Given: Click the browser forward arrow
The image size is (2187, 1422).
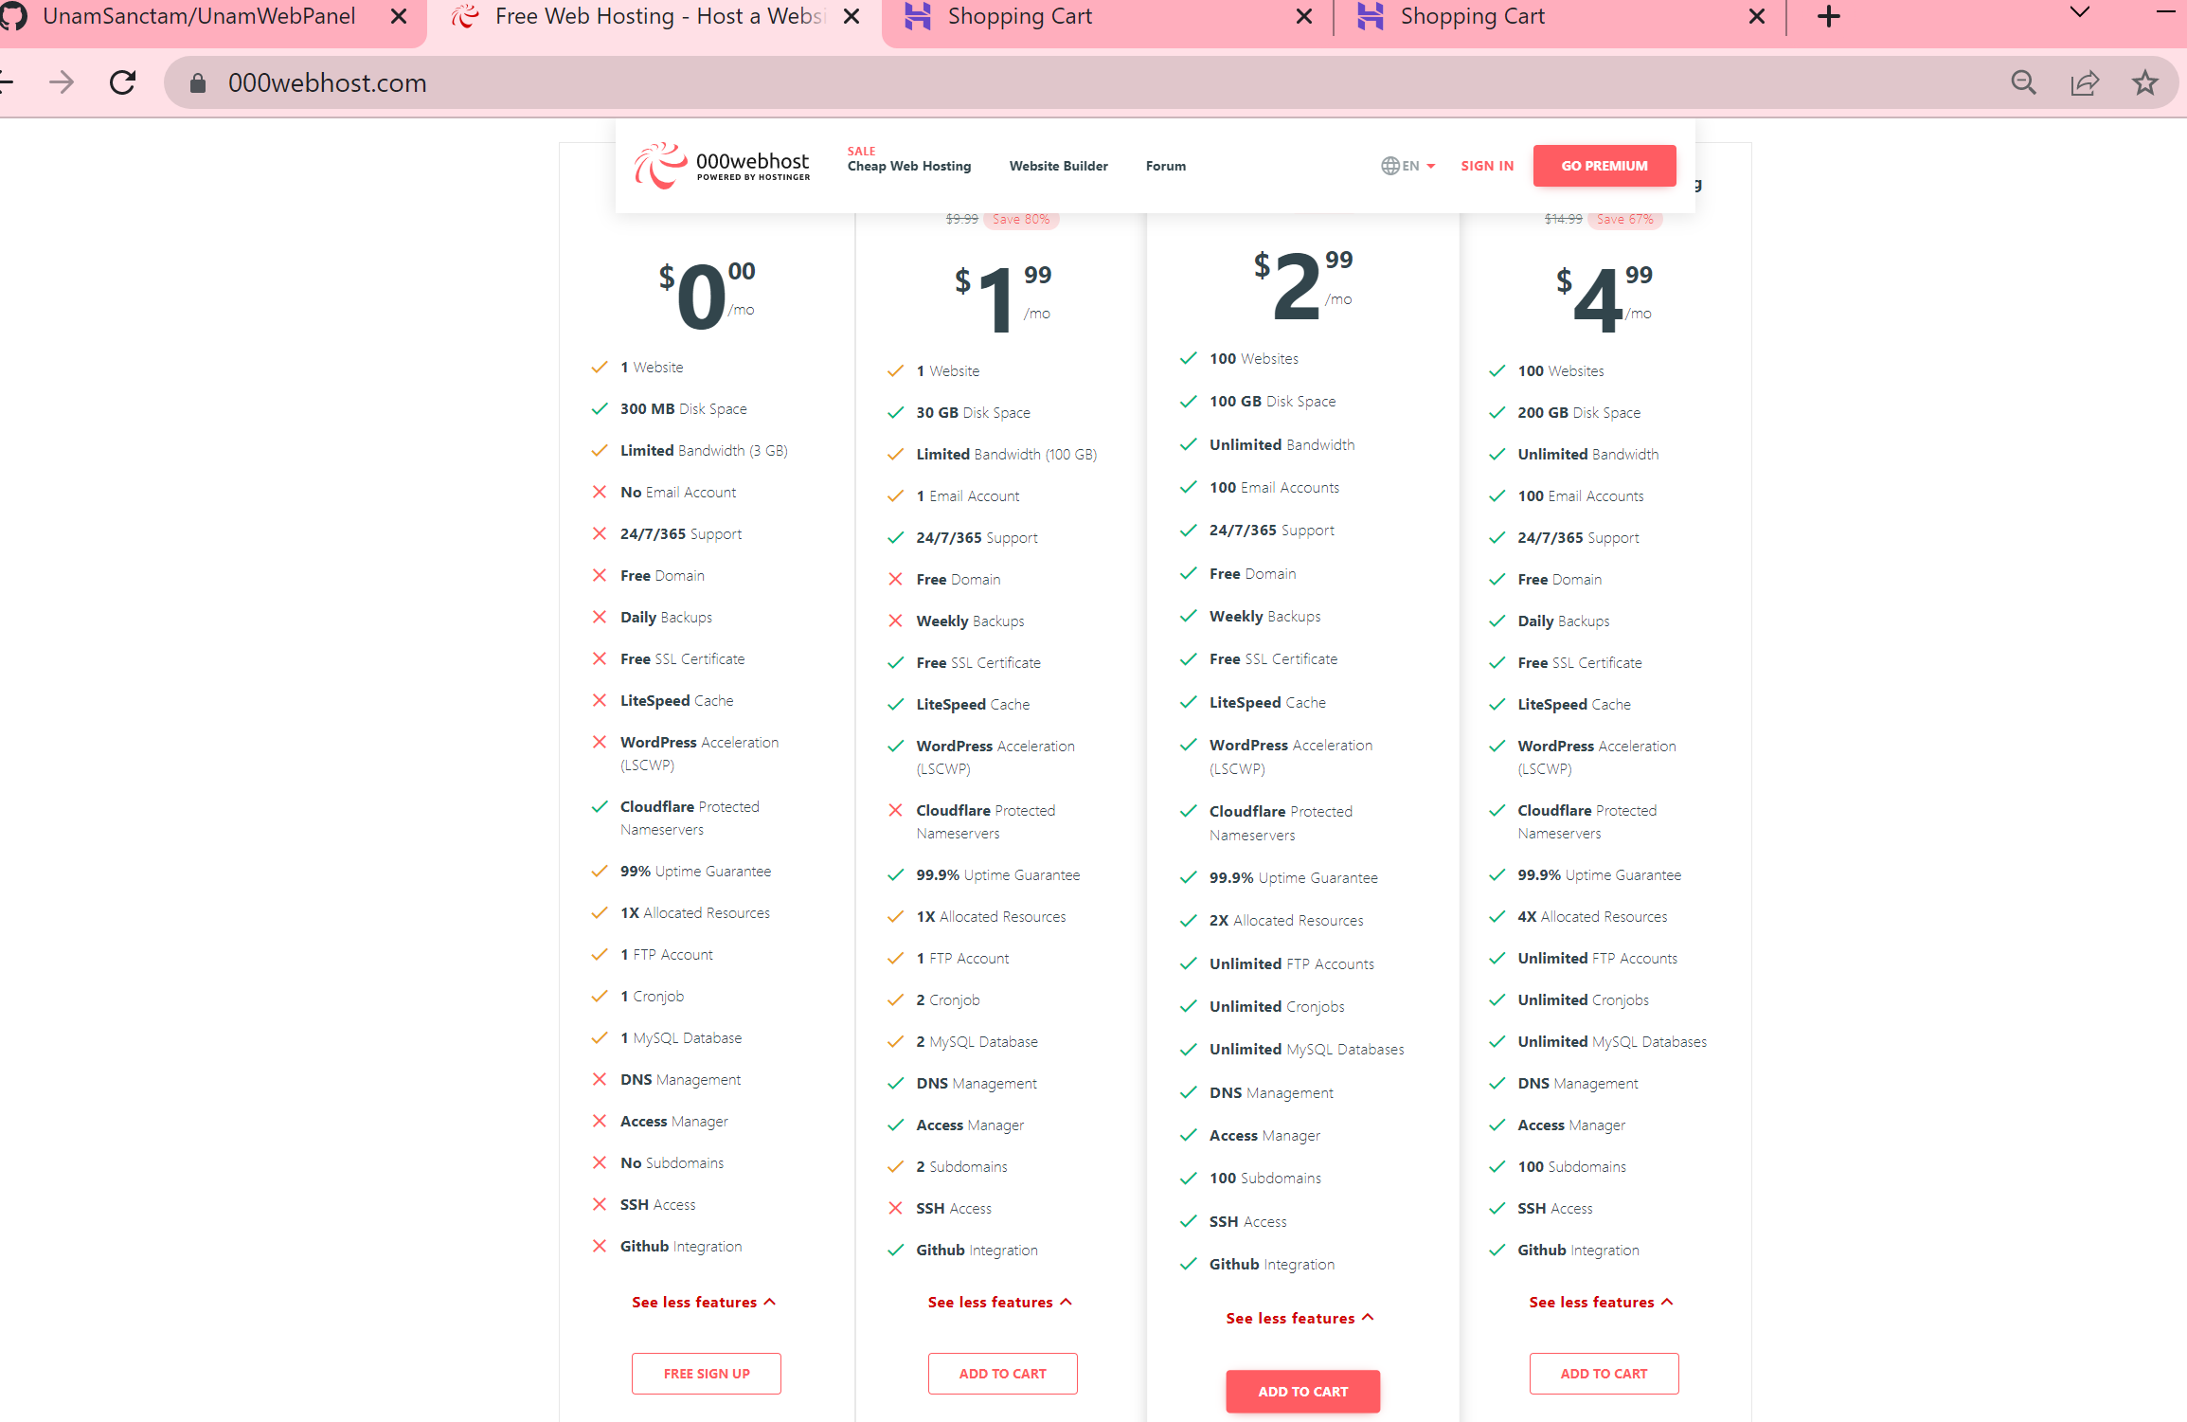Looking at the screenshot, I should tap(62, 82).
